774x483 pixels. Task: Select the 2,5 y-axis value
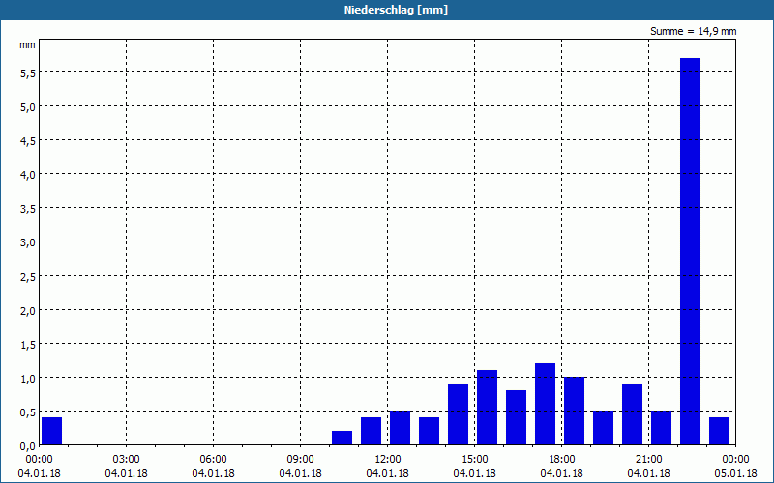28,276
